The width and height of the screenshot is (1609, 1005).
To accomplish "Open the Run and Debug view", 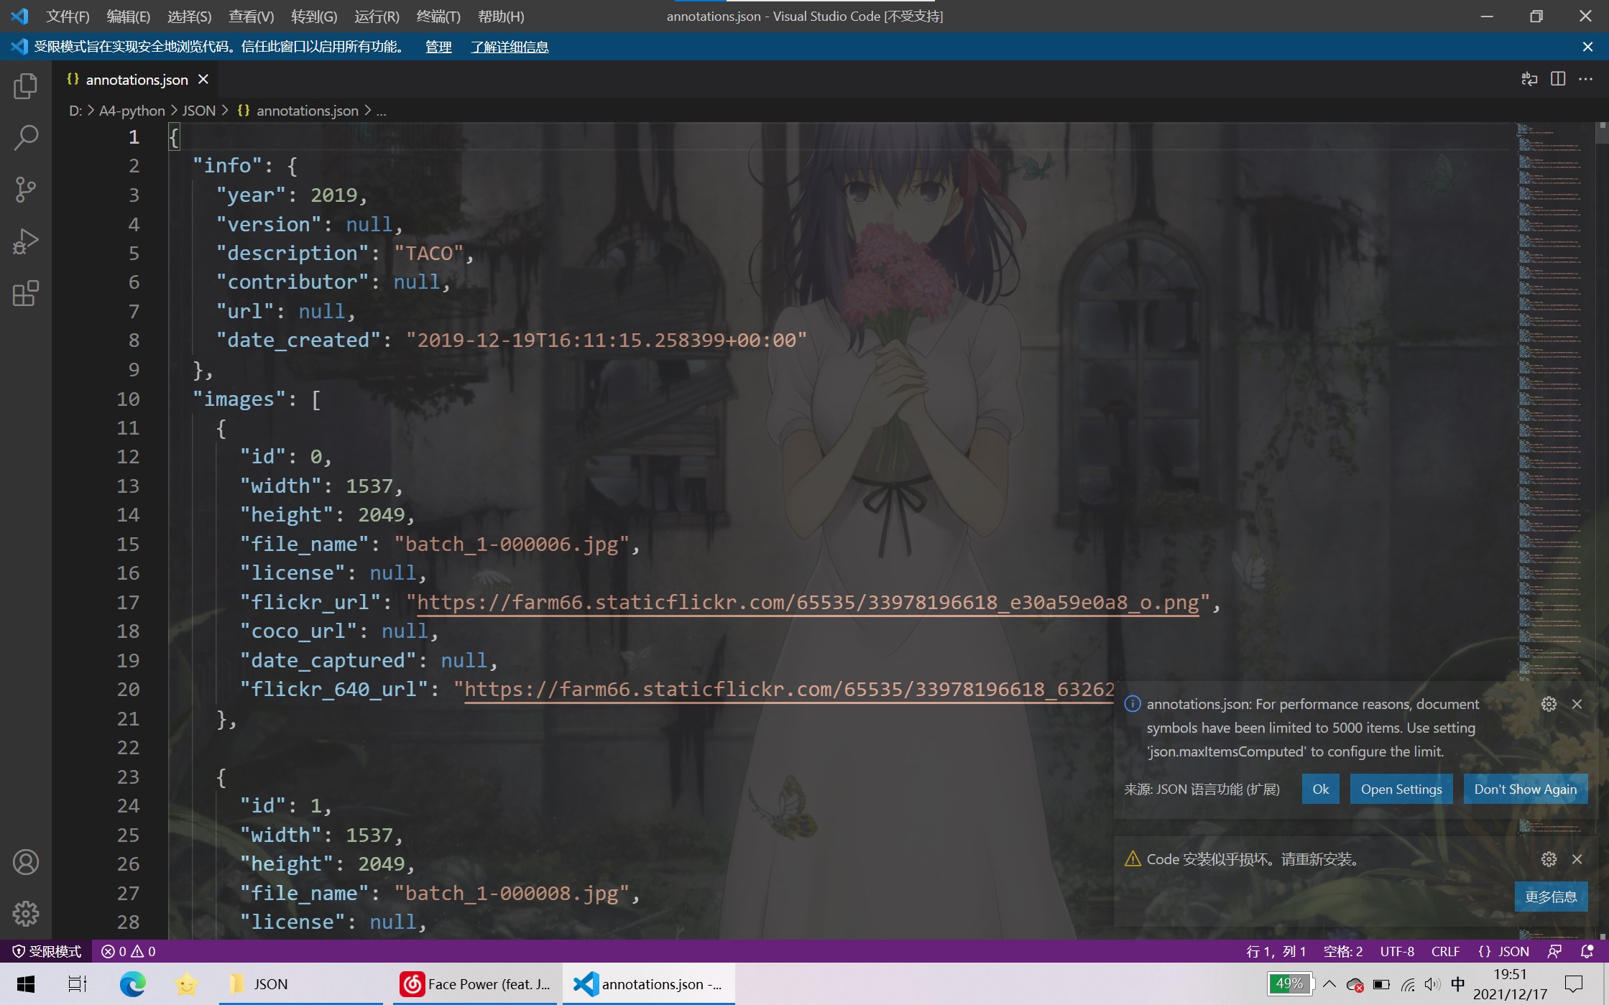I will [26, 241].
